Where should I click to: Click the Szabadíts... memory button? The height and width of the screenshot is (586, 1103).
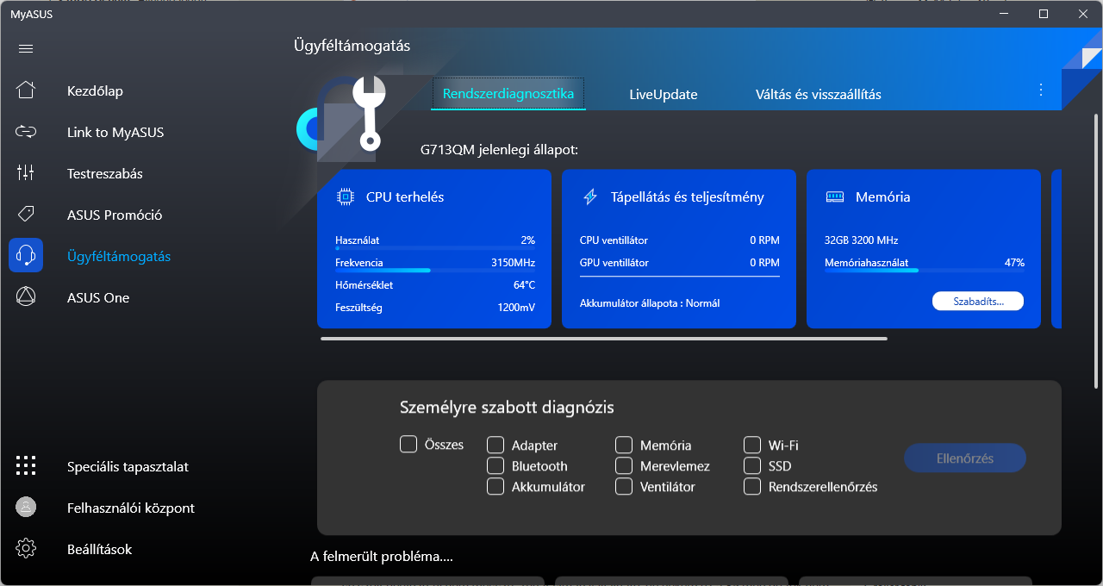[x=978, y=301]
